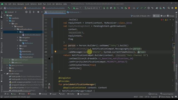The image size is (178, 100).
Task: Open Layout Inspector from bottom bar
Action: pos(167,94)
